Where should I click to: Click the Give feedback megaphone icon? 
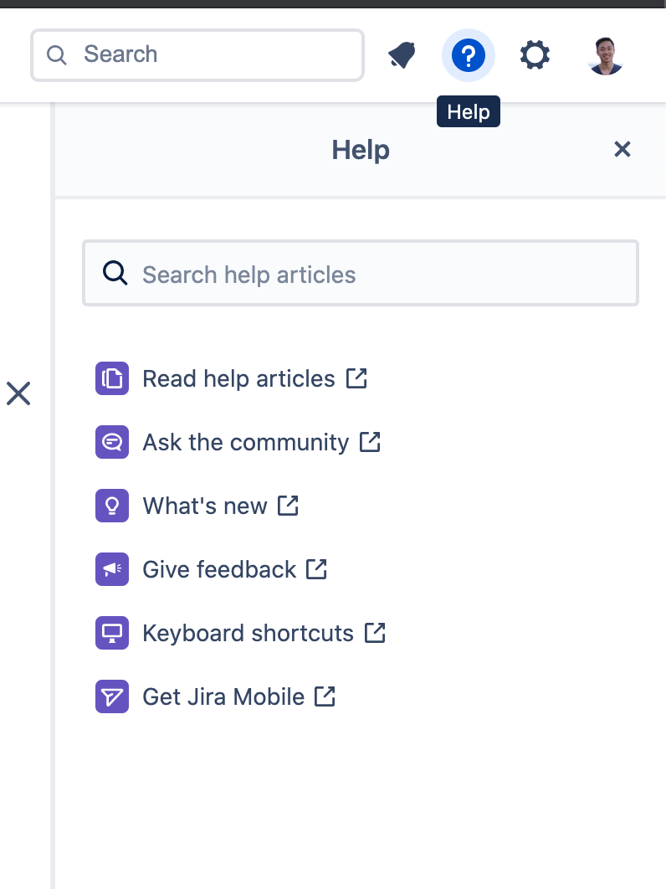pos(112,569)
